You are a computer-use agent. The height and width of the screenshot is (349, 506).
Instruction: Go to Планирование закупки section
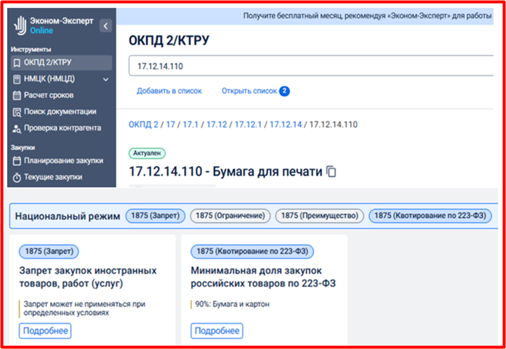click(63, 161)
